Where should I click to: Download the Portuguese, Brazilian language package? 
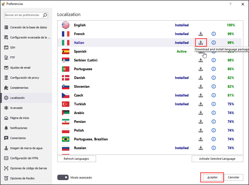click(x=201, y=139)
